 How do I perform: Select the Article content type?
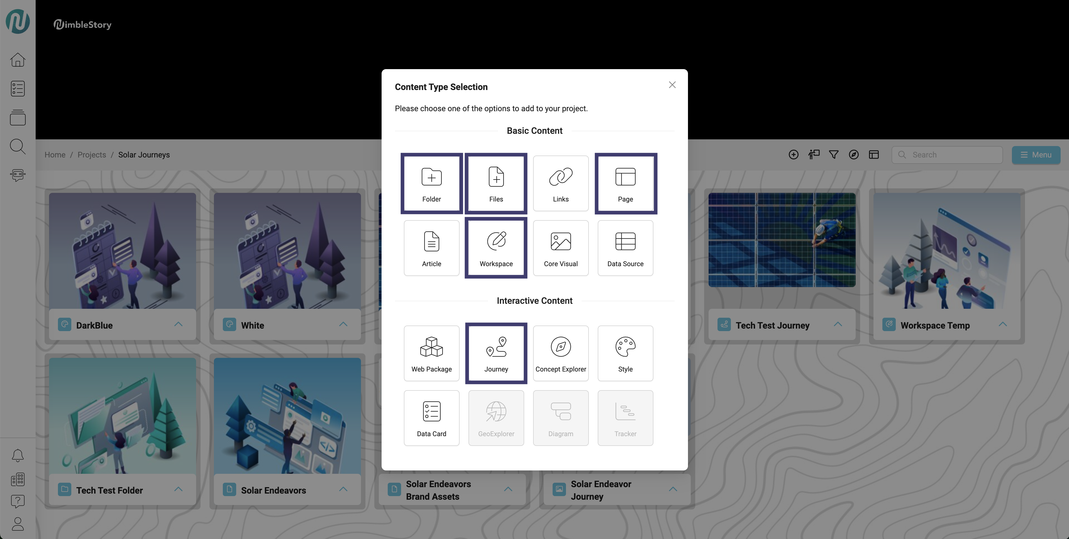pyautogui.click(x=431, y=248)
